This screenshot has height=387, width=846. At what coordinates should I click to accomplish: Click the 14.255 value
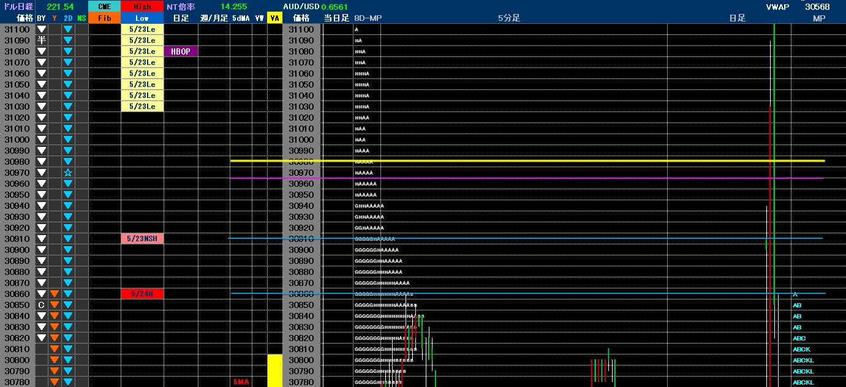tap(234, 7)
